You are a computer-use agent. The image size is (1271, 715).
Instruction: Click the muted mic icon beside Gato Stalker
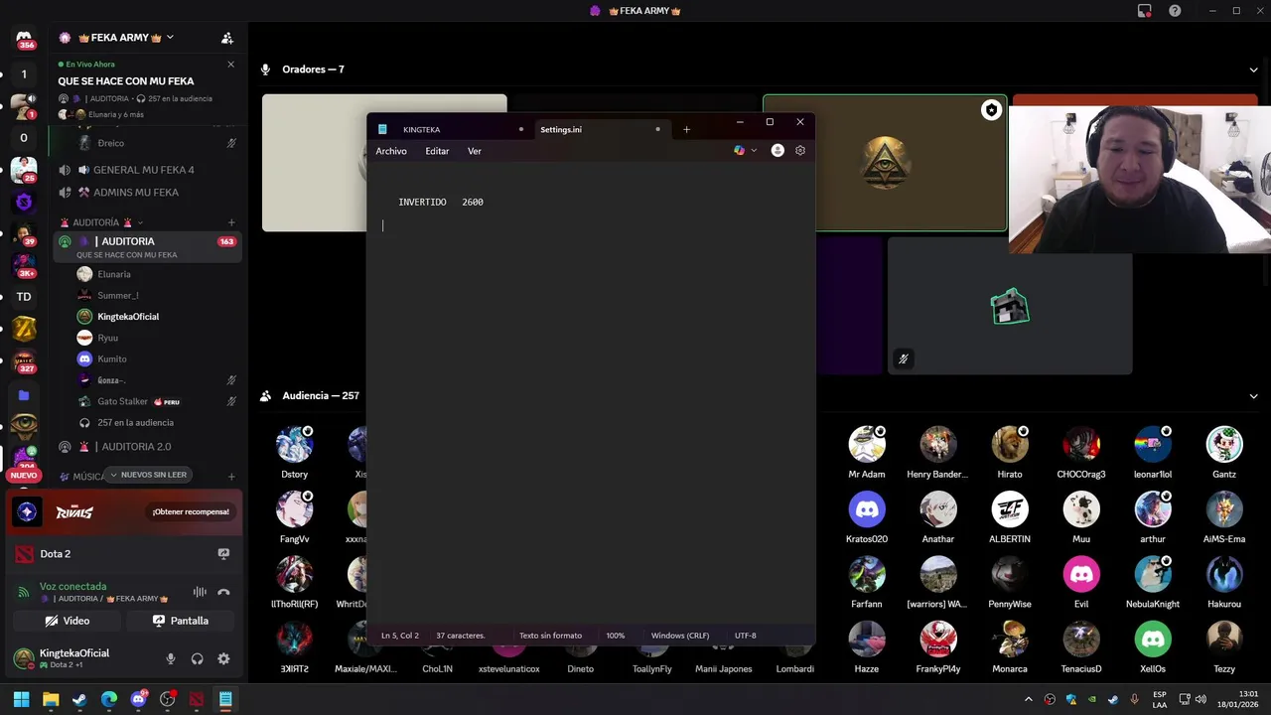click(231, 401)
